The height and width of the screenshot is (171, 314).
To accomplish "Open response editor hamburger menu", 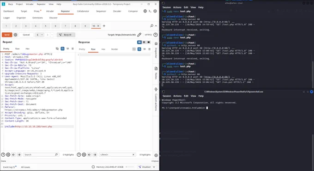I will (x=150, y=49).
